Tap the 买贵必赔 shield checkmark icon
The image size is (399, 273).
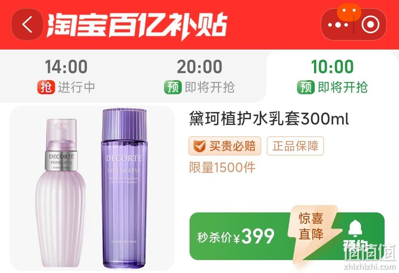point(199,146)
